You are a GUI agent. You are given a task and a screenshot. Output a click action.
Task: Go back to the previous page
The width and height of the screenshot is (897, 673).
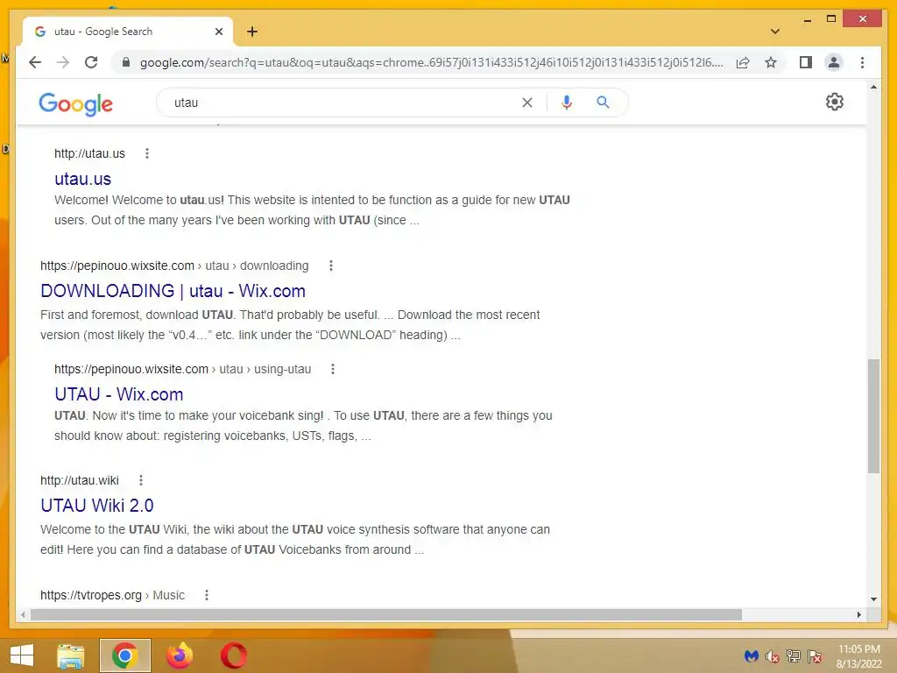(x=35, y=62)
